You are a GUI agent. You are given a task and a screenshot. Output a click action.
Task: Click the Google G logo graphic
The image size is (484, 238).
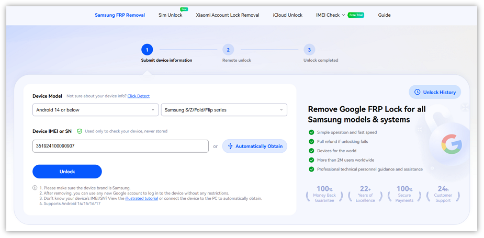coord(451,144)
